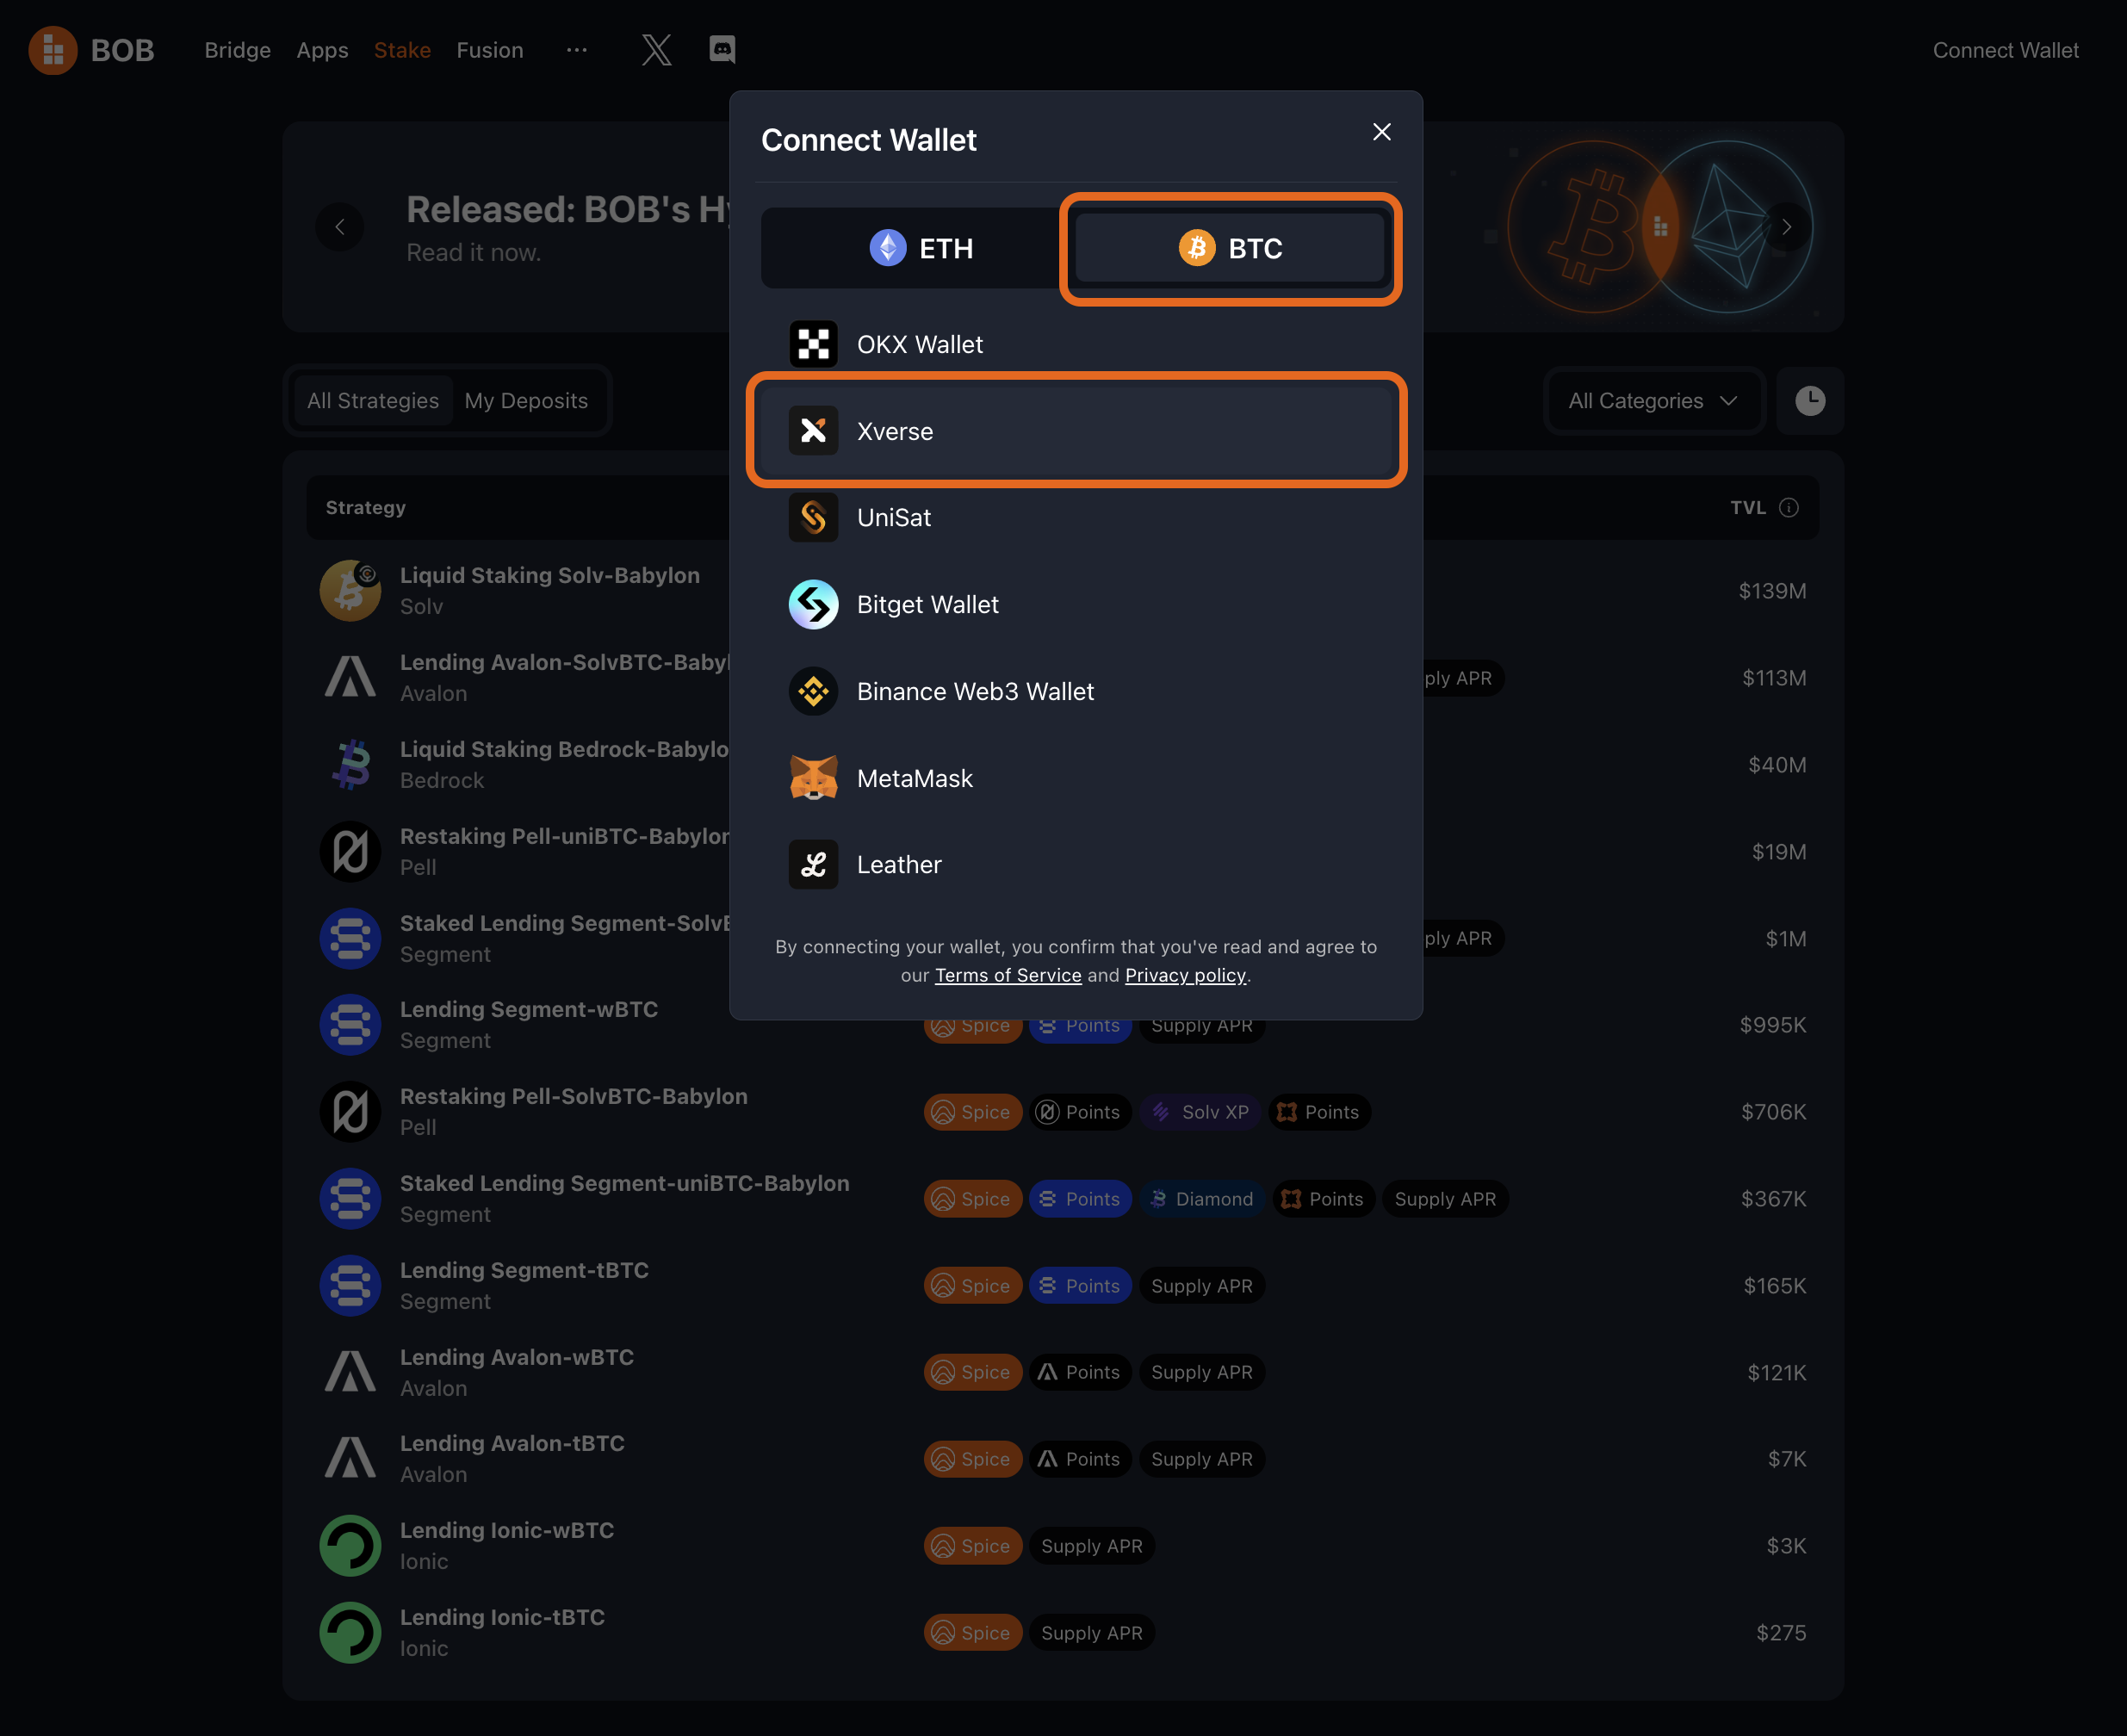Expand the header overflow menu (three dots)
The height and width of the screenshot is (1736, 2127).
point(576,50)
